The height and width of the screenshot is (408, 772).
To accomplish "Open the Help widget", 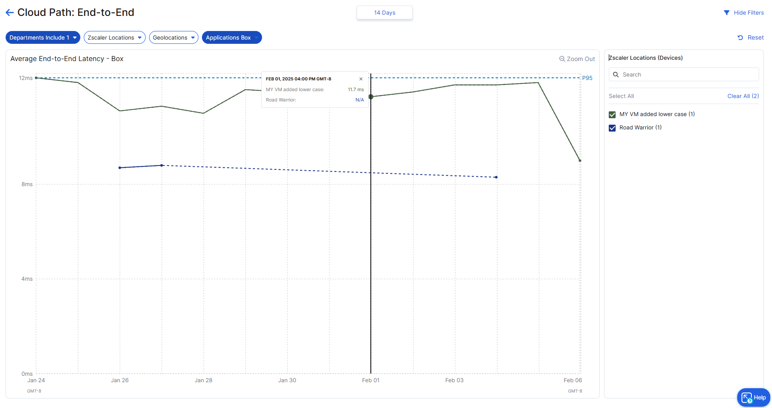I will [754, 397].
